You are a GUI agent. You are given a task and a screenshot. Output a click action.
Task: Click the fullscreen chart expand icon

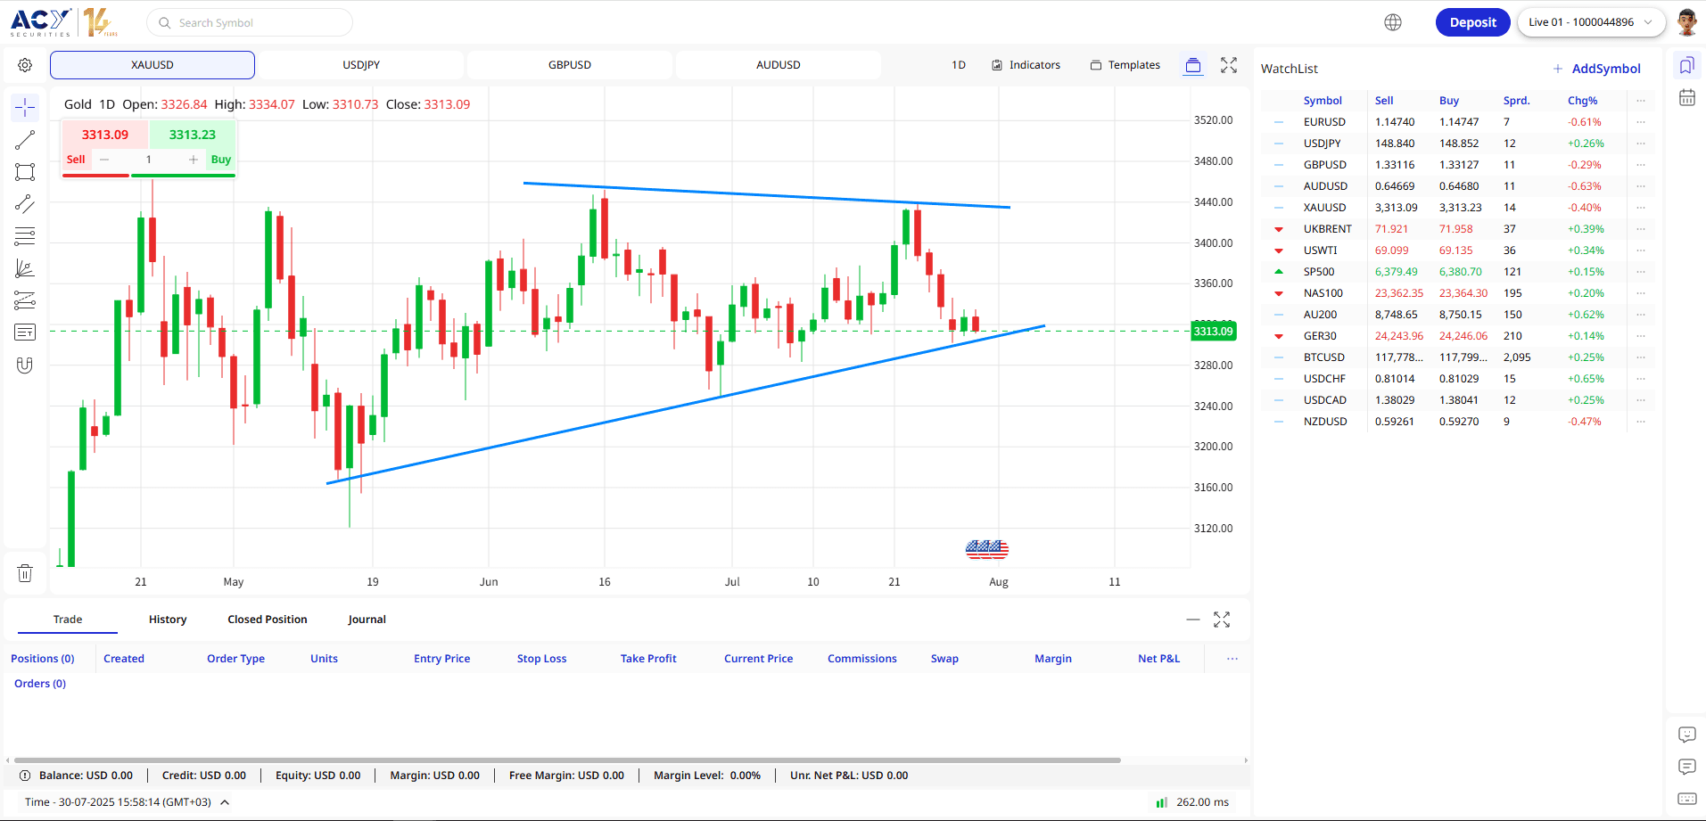[1229, 65]
